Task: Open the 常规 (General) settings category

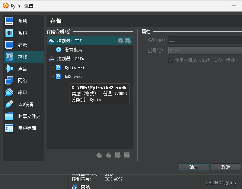Action: pos(24,21)
